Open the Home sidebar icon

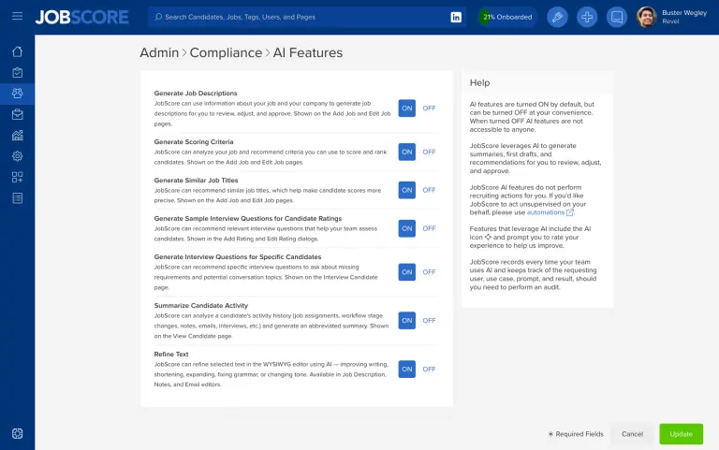pos(18,51)
